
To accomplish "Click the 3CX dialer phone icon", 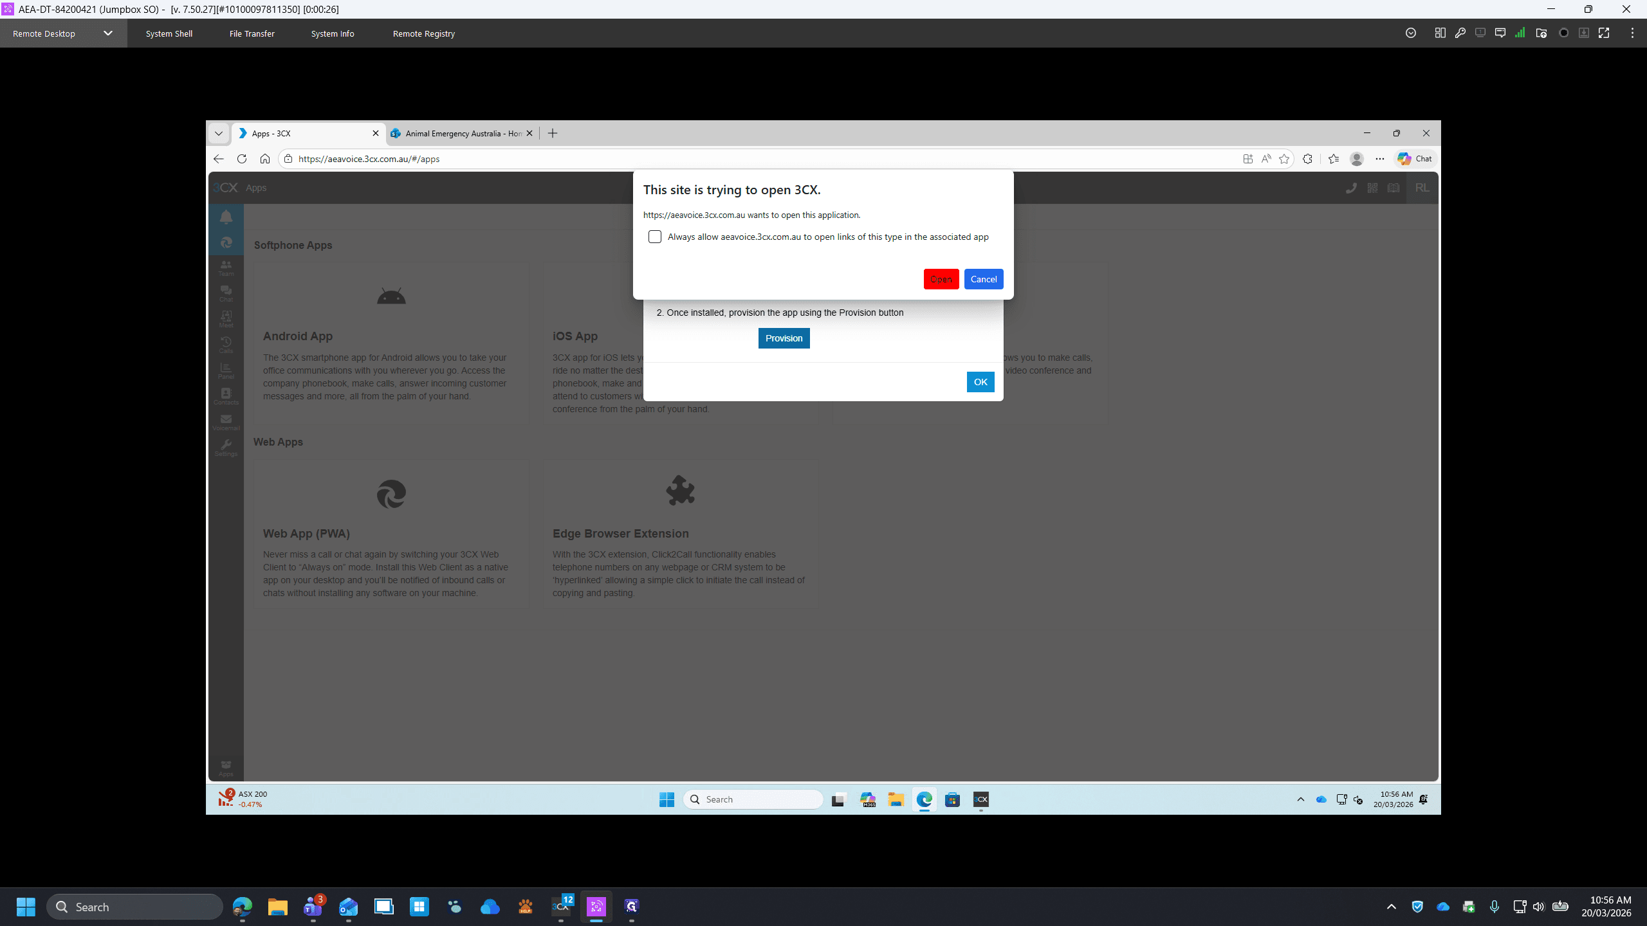I will [1351, 188].
